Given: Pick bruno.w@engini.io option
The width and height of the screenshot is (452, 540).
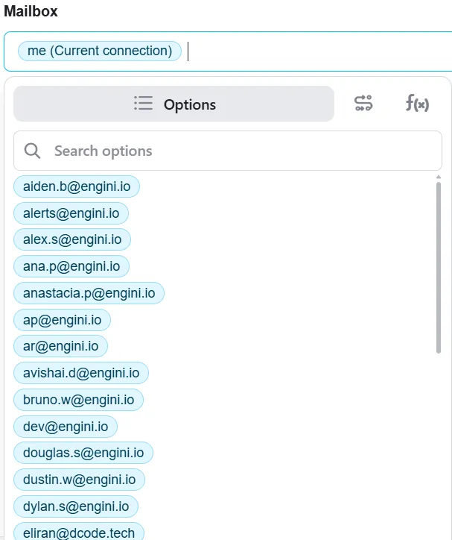Looking at the screenshot, I should [x=78, y=401].
